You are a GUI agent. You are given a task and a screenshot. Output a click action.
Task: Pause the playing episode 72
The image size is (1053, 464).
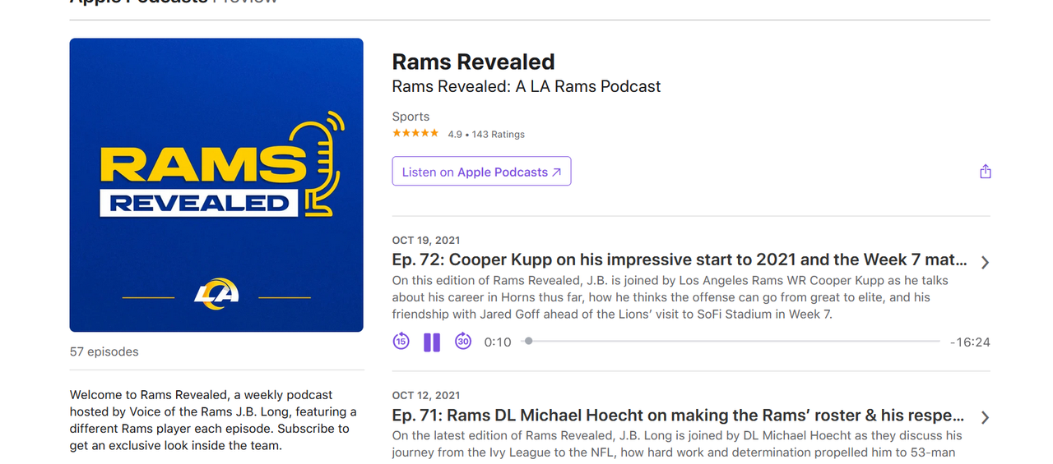click(432, 342)
